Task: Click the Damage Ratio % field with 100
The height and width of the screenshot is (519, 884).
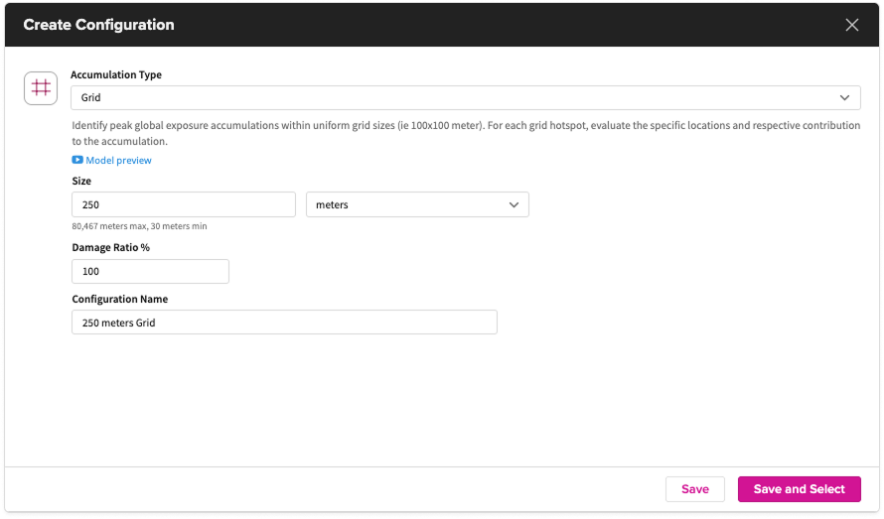Action: [150, 271]
